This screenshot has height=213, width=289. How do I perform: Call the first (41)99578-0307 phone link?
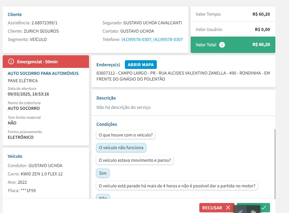click(x=137, y=39)
